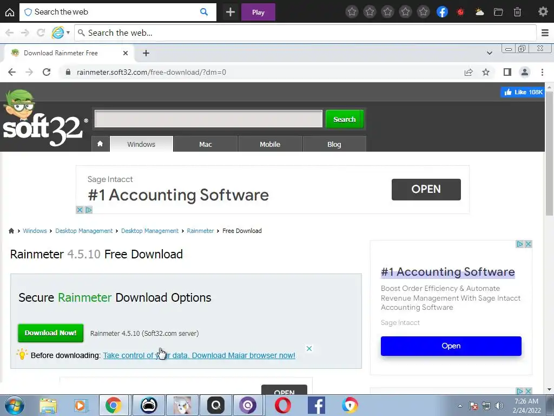554x416 pixels.
Task: Click OPEN on Sage Intacct banner ad
Action: 426,189
